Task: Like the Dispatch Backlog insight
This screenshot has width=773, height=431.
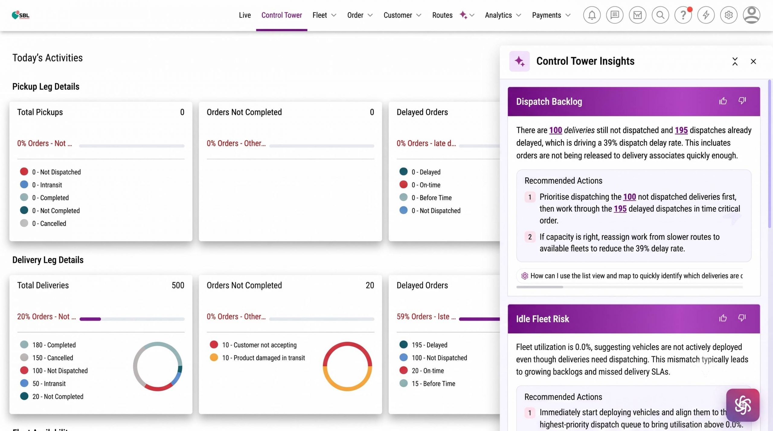Action: pyautogui.click(x=723, y=101)
